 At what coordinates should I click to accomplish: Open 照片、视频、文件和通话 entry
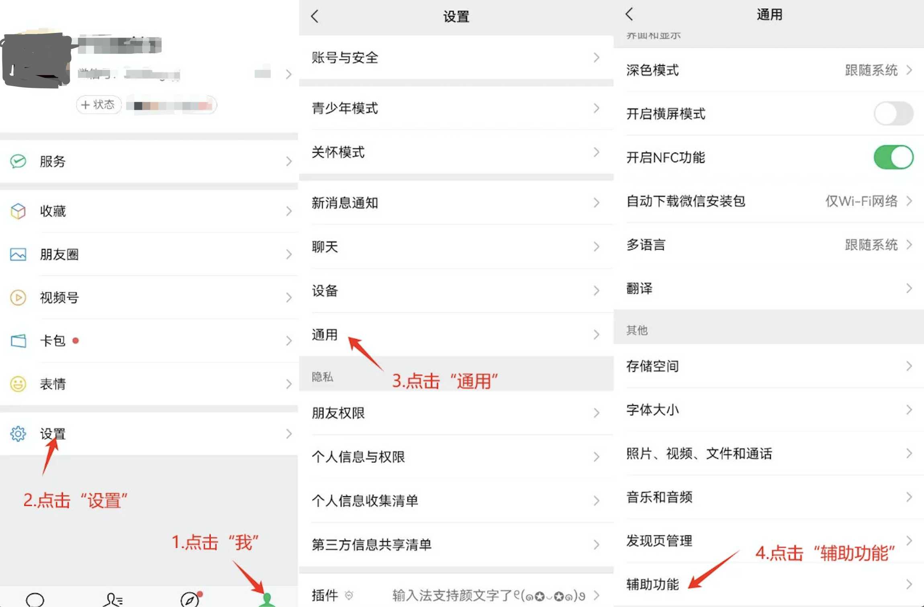(769, 454)
